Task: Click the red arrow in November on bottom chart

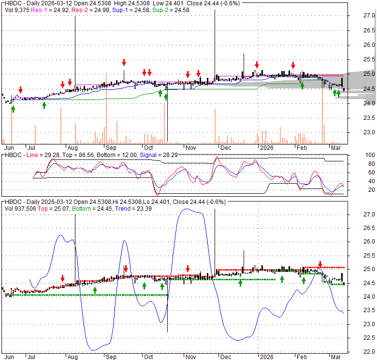Action: (188, 269)
